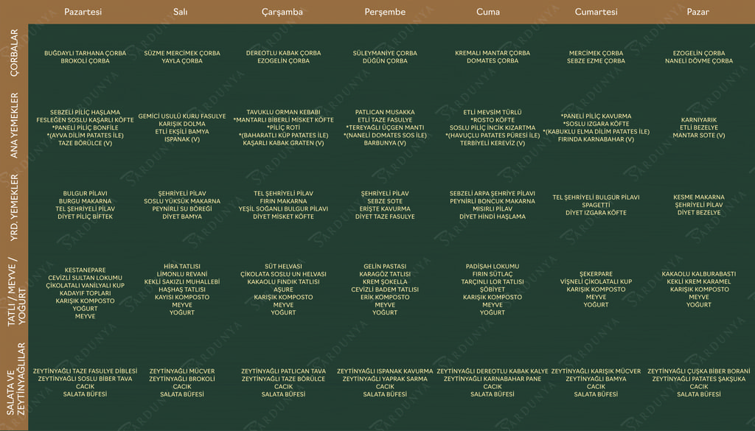
Task: Select the Pazartesi day header
Action: point(83,12)
